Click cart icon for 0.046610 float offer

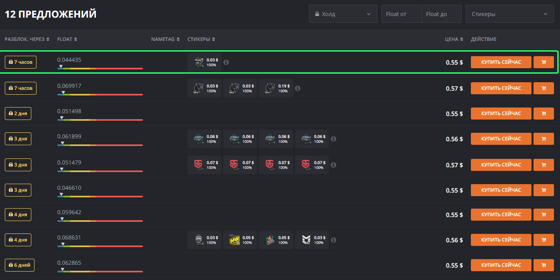[x=544, y=190]
